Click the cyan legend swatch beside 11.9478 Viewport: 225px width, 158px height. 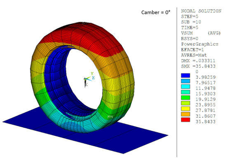[x=185, y=86]
